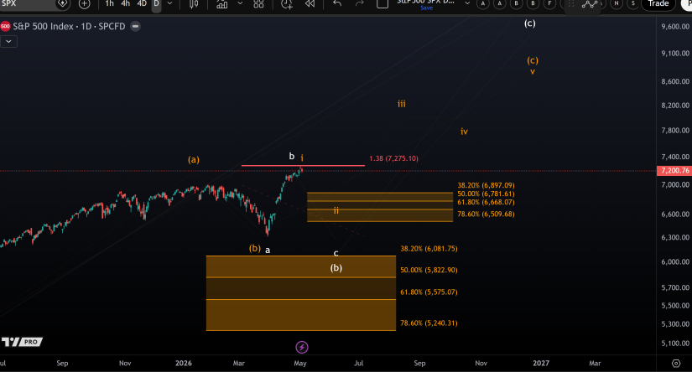Select the orange iv wave label

pos(465,132)
